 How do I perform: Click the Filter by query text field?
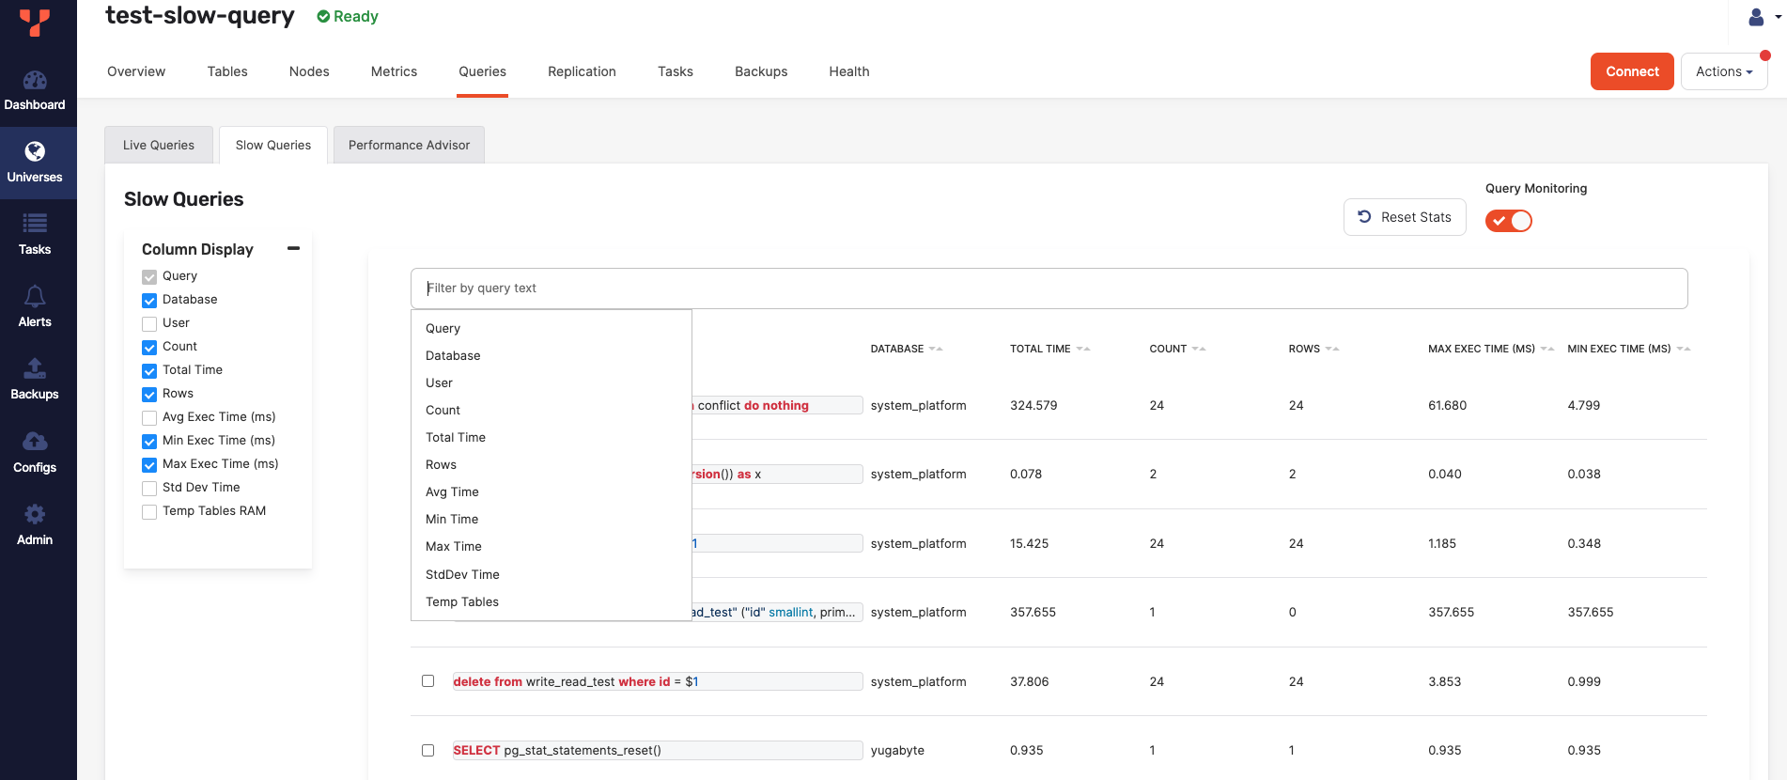click(1048, 289)
